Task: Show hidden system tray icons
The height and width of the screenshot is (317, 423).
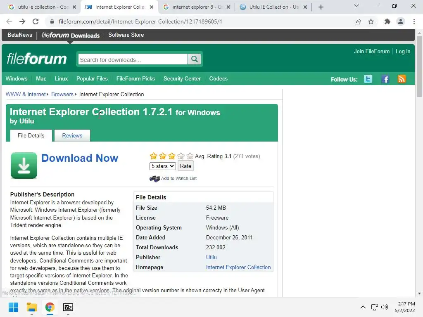Action: [x=363, y=307]
